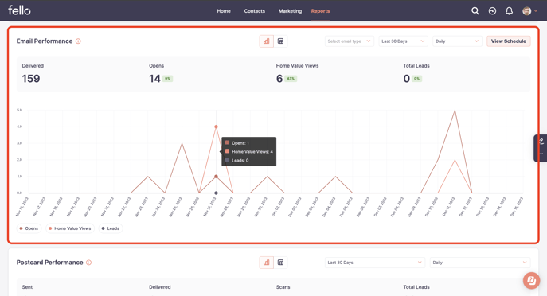
Task: Go to the Home tab
Action: tap(224, 11)
